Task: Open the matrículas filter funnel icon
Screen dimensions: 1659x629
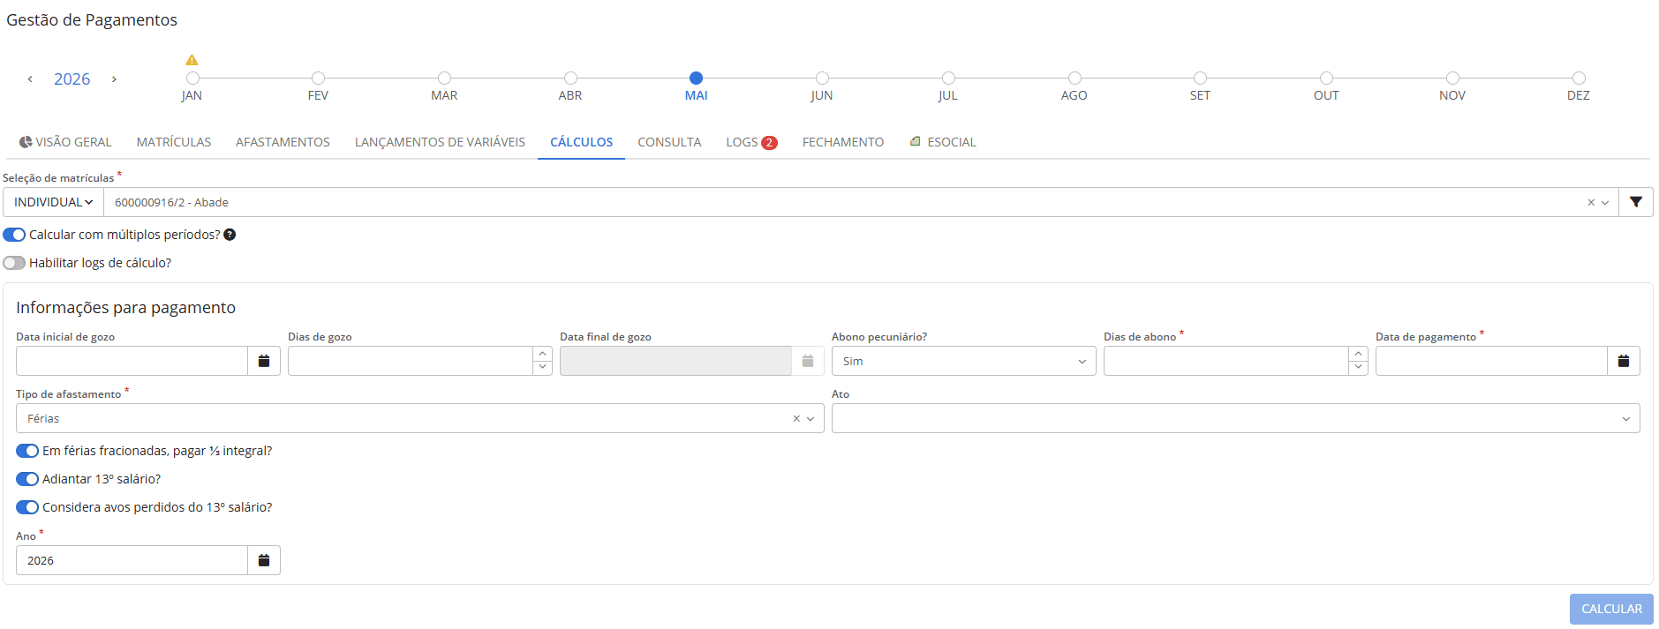Action: 1635,202
